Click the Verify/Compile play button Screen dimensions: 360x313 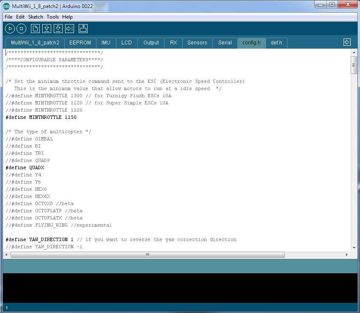(x=10, y=29)
